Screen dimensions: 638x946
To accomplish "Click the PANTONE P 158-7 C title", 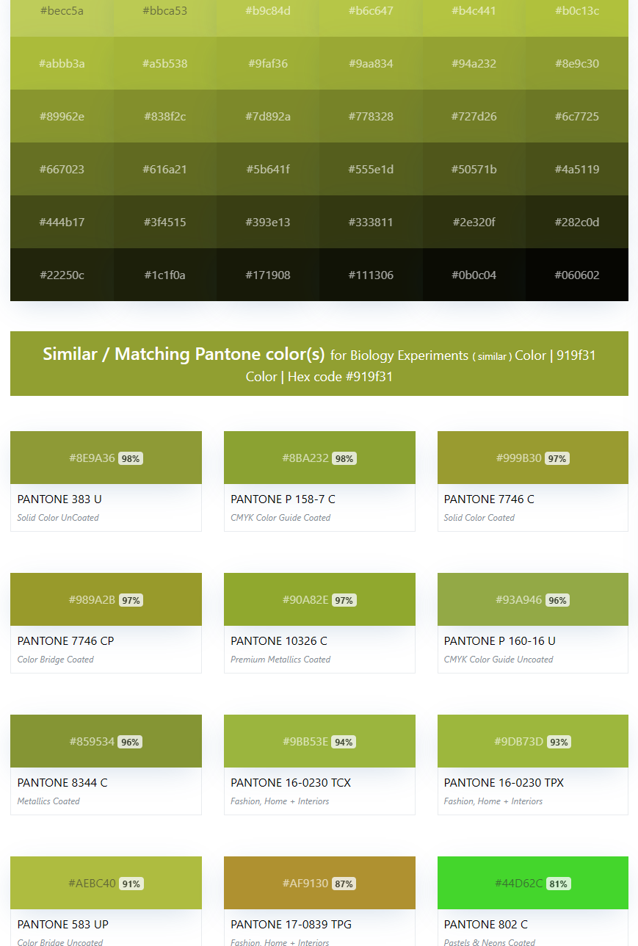I will point(283,499).
